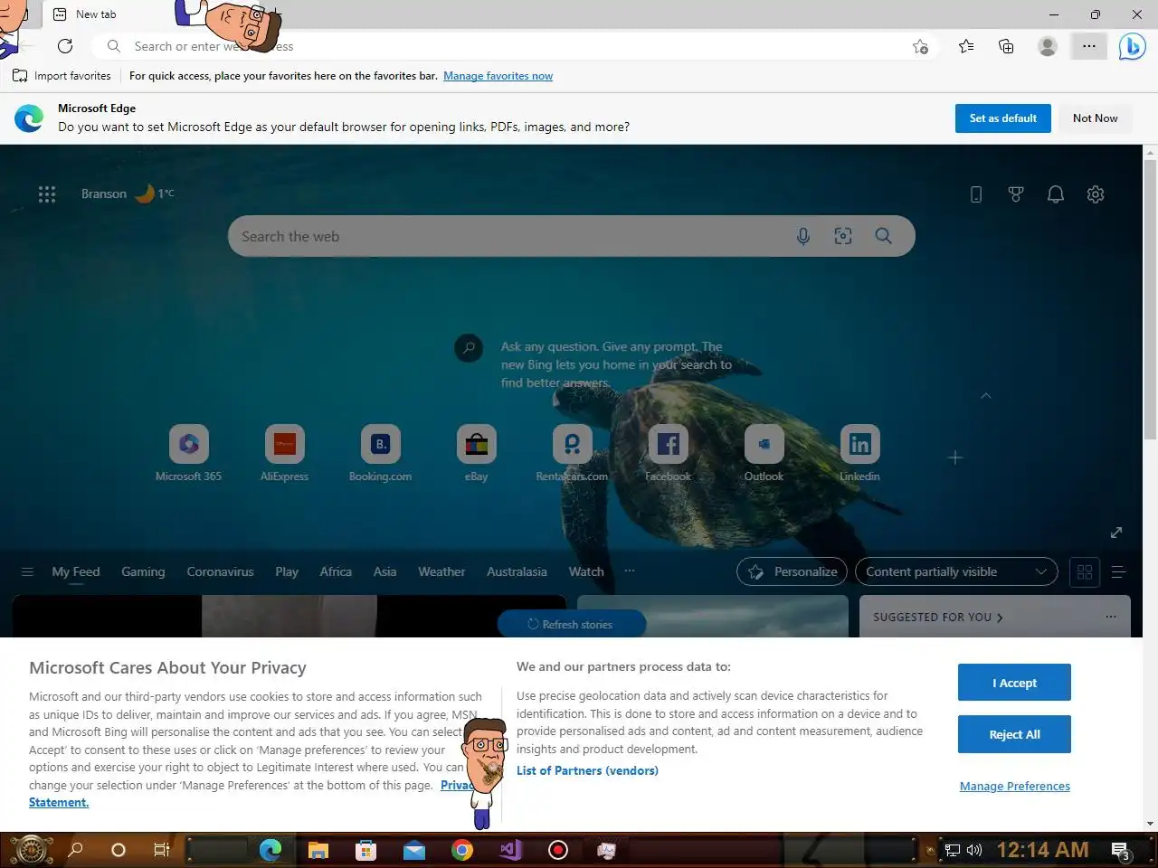Open the rewards trophy icon
This screenshot has width=1158, height=868.
tap(1016, 194)
